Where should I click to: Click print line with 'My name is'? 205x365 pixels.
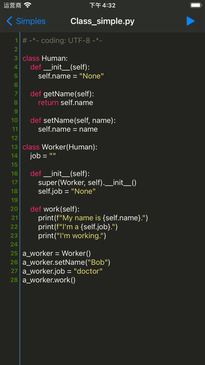93,218
